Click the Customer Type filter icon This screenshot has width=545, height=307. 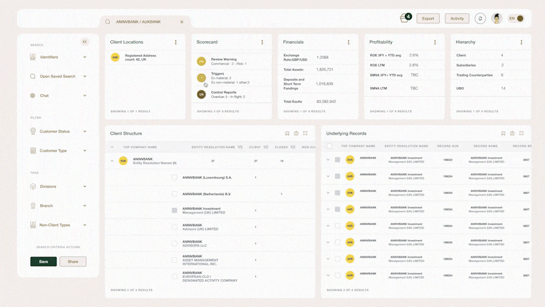(33, 150)
